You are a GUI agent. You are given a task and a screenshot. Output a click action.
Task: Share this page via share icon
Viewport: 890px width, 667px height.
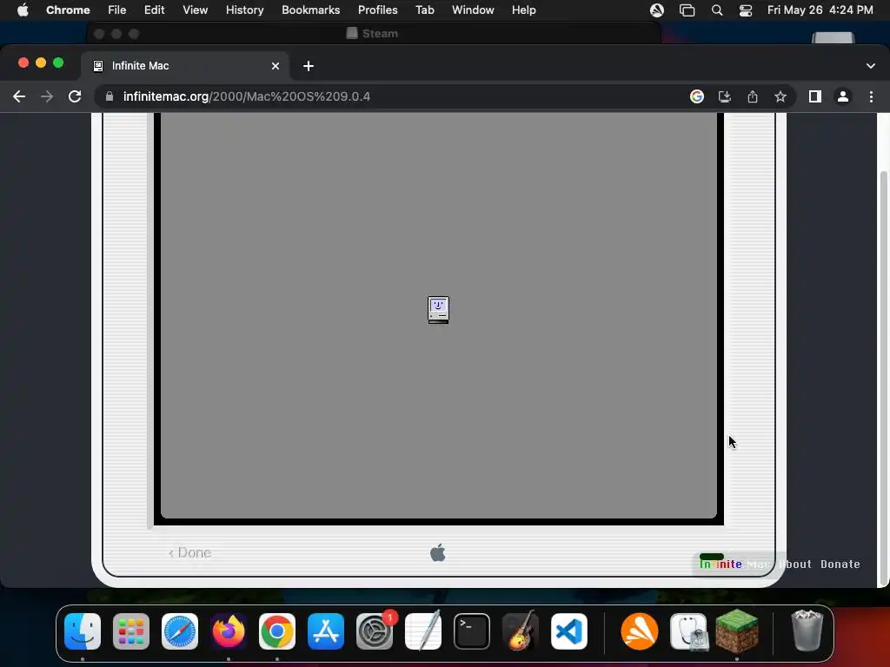click(x=753, y=96)
